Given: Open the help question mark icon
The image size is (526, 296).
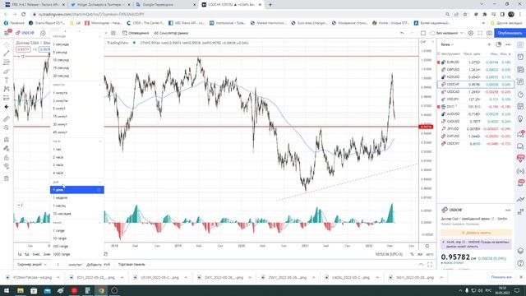Looking at the screenshot, I should [x=520, y=263].
